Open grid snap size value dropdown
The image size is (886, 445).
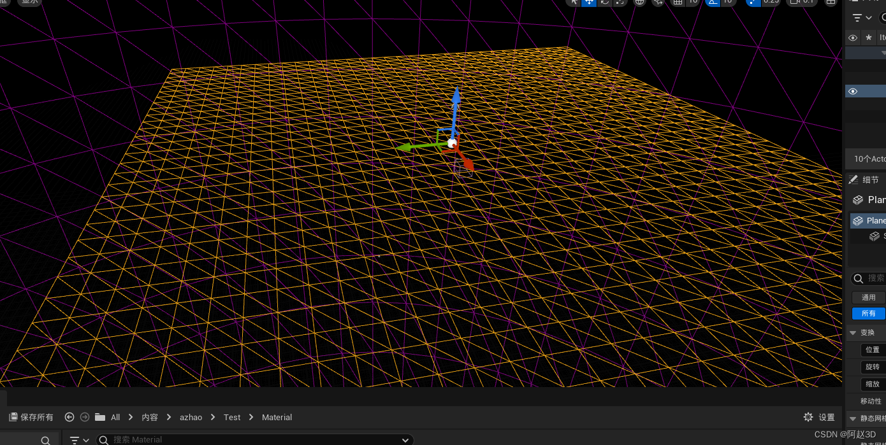[693, 2]
